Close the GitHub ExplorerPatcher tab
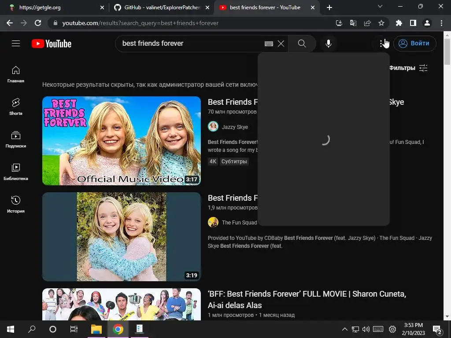 (207, 8)
